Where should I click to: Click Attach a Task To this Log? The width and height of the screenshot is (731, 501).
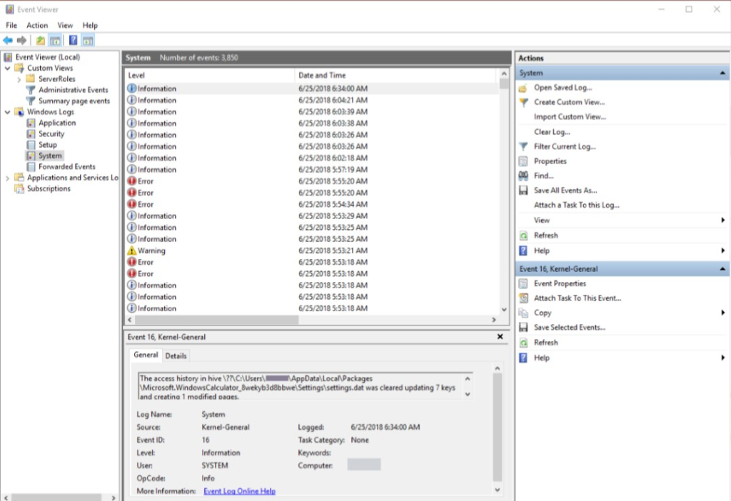point(577,205)
